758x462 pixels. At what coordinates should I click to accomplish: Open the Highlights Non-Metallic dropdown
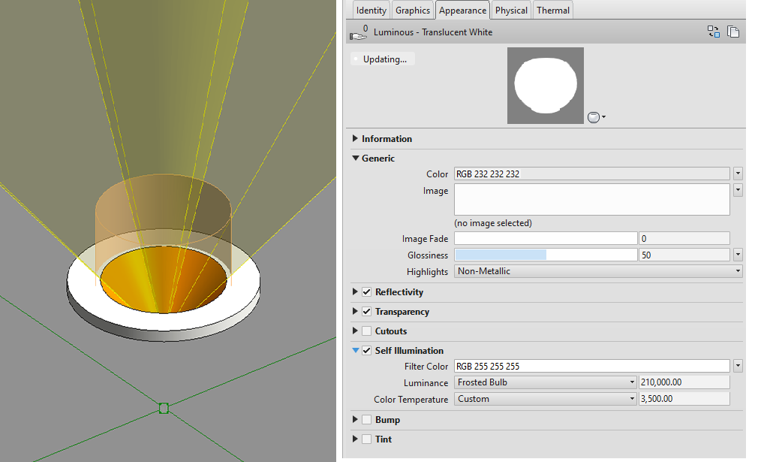point(598,271)
